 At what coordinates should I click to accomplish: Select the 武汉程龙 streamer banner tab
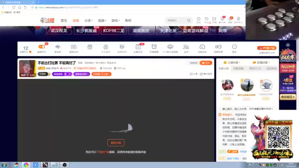59,31
